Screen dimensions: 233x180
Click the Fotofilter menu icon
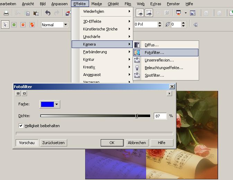(x=137, y=53)
